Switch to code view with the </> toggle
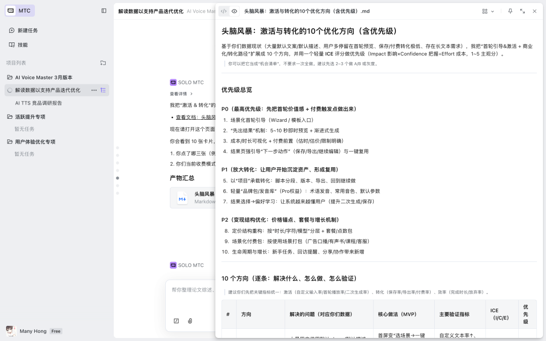Viewport: 546px width, 341px height. click(223, 11)
